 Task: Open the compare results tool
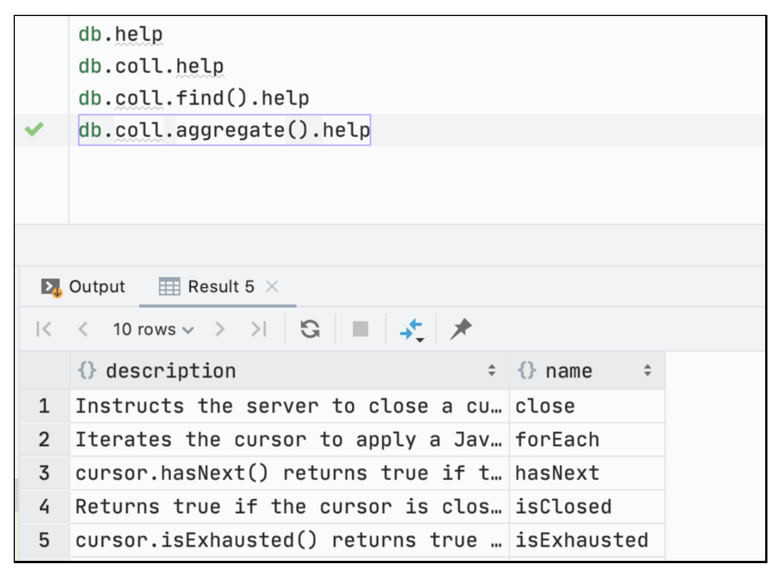click(411, 329)
